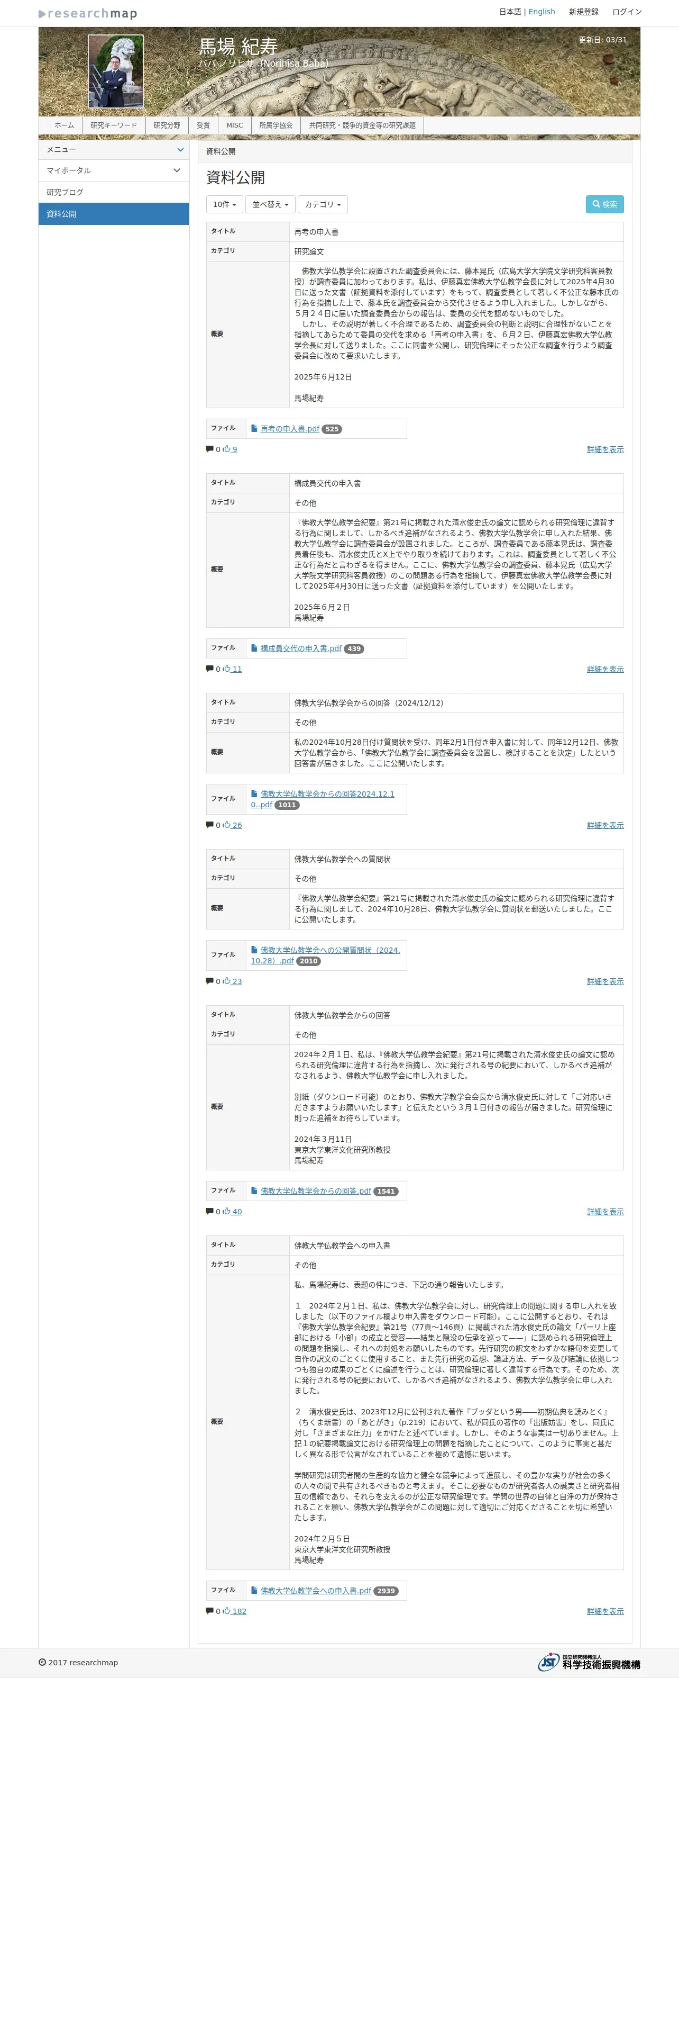The height and width of the screenshot is (2039, 679).
Task: Download 構成員交代の申入書.pdf file
Action: [300, 648]
